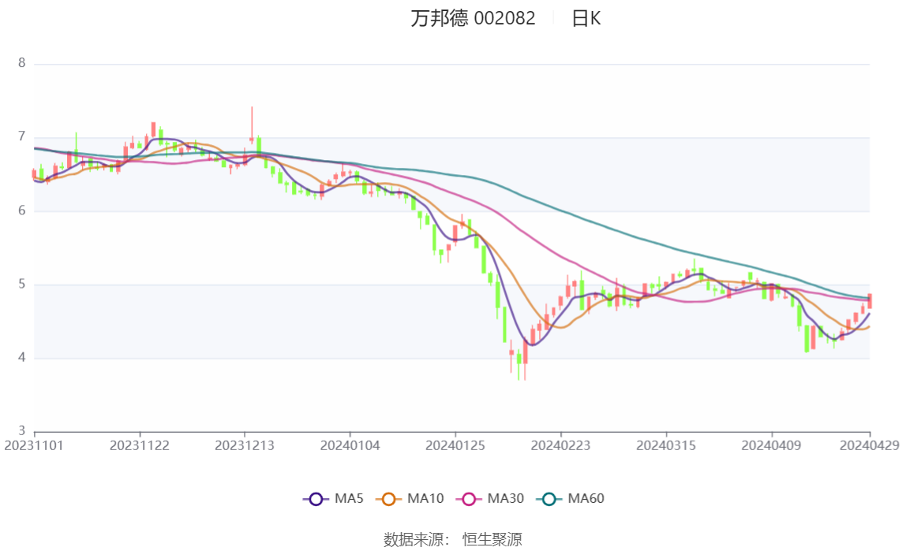906x551 pixels.
Task: Click the x-axis date 20240315
Action: click(x=666, y=446)
